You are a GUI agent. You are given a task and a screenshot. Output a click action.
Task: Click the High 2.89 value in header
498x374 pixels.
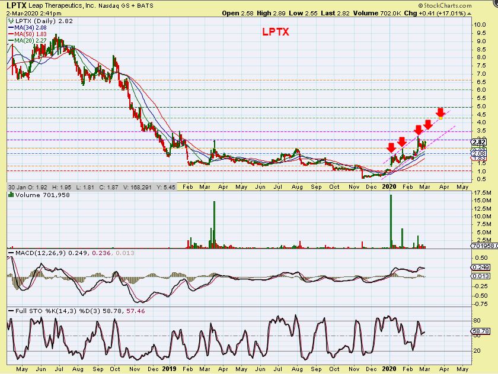click(x=271, y=13)
